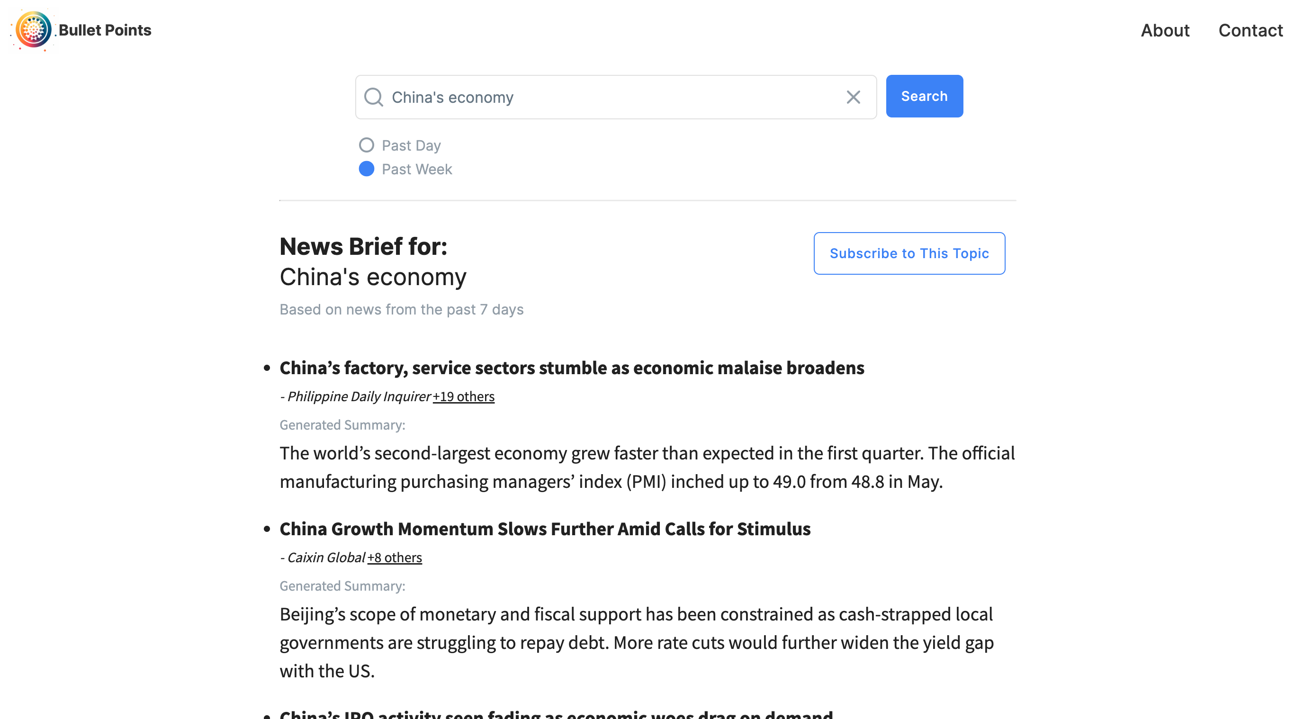Select the Past Day radio button

tap(367, 145)
